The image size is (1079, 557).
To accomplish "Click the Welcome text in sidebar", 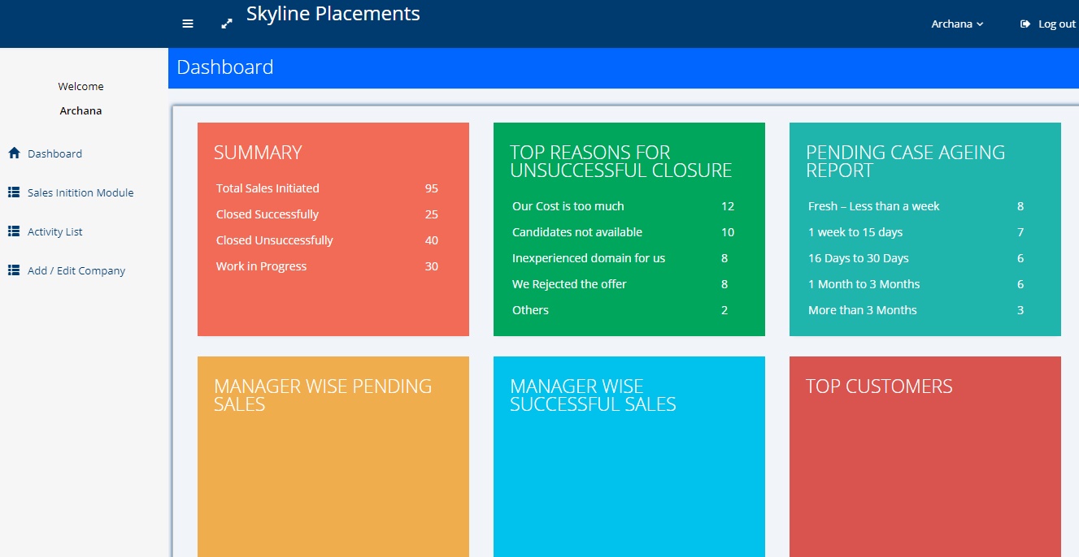I will point(80,86).
